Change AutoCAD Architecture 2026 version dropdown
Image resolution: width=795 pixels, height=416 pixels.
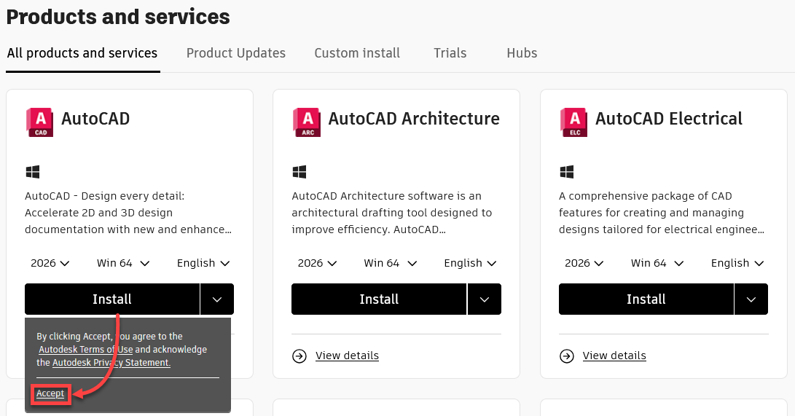click(x=317, y=263)
